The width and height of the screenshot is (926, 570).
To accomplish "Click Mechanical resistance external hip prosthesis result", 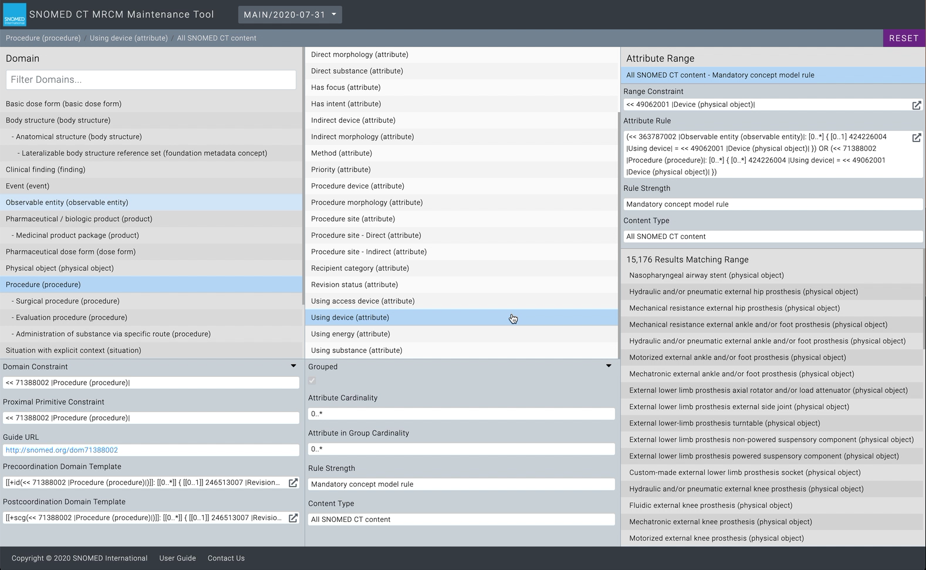I will tap(772, 308).
